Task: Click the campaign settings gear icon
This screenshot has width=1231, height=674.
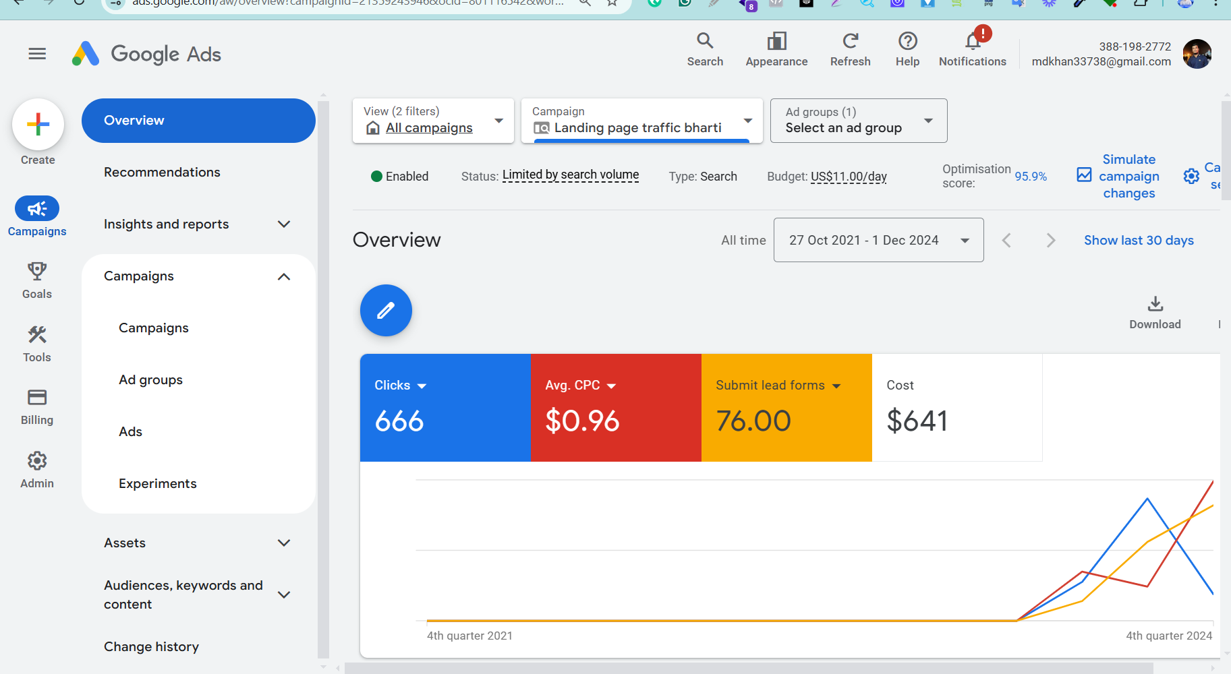Action: (1191, 176)
